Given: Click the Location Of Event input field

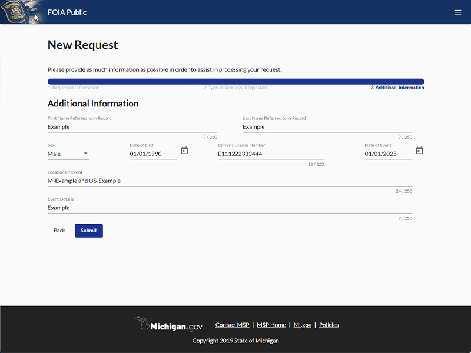Looking at the screenshot, I should [230, 181].
